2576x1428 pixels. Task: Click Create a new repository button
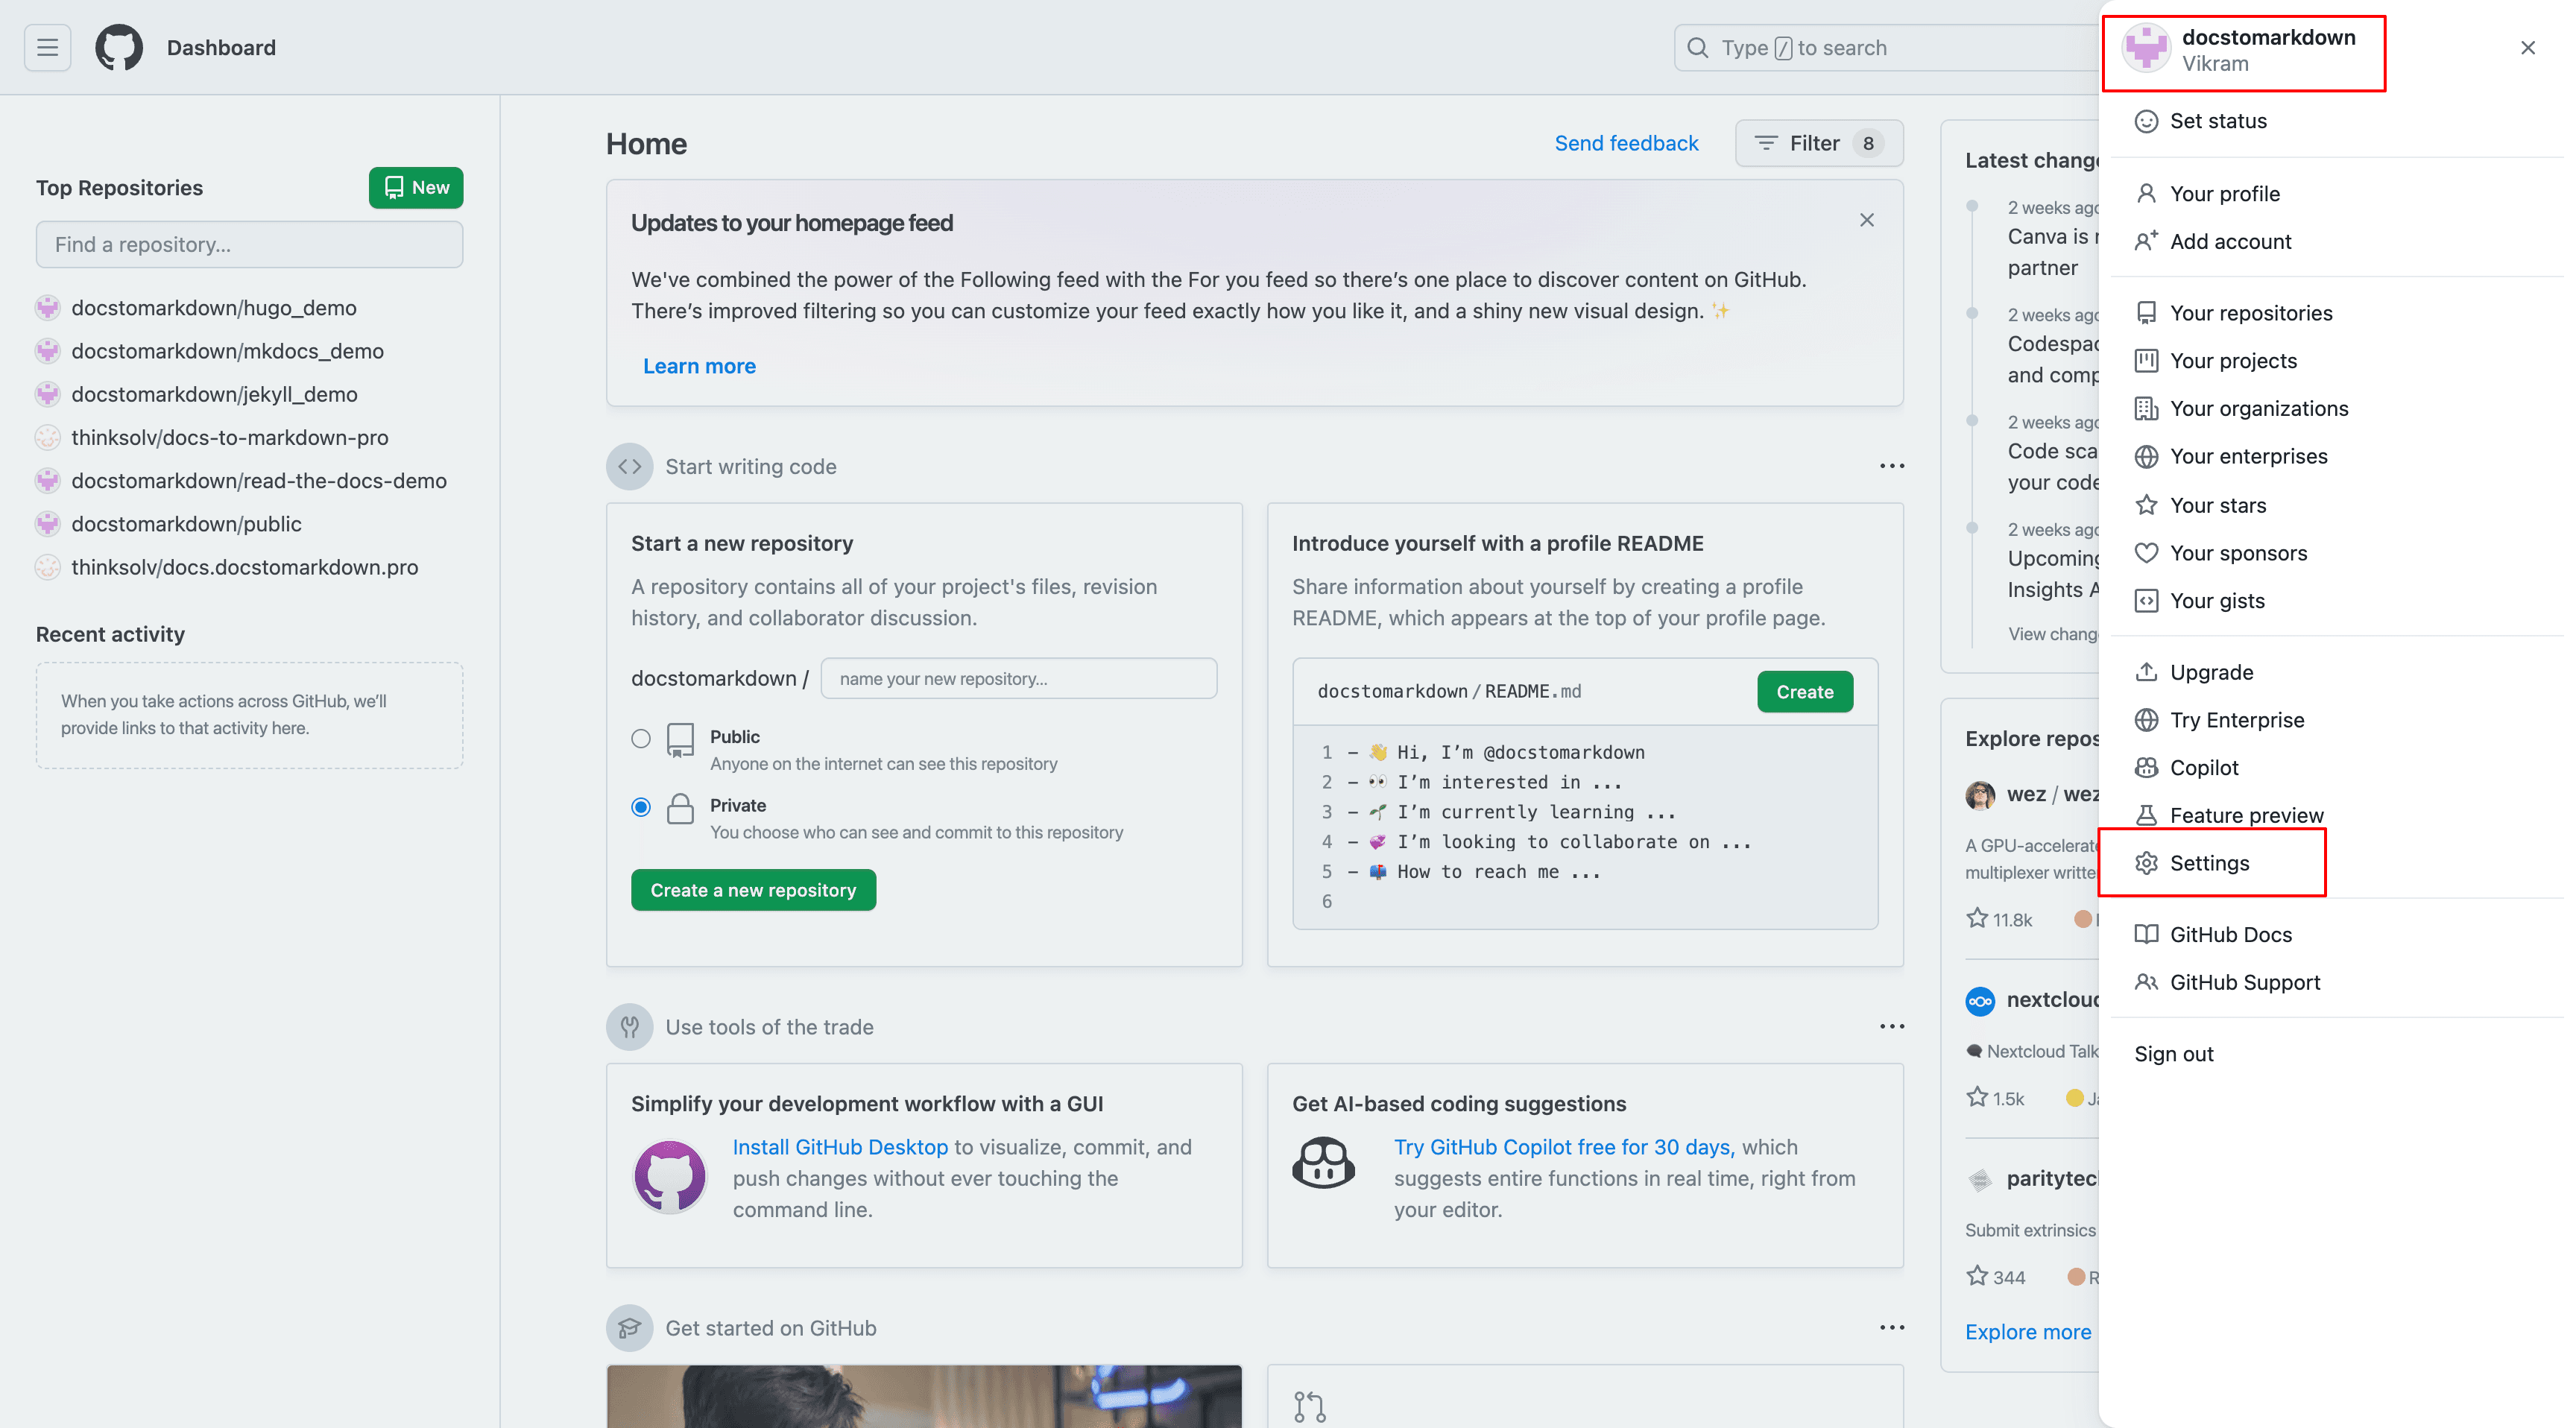pos(753,890)
